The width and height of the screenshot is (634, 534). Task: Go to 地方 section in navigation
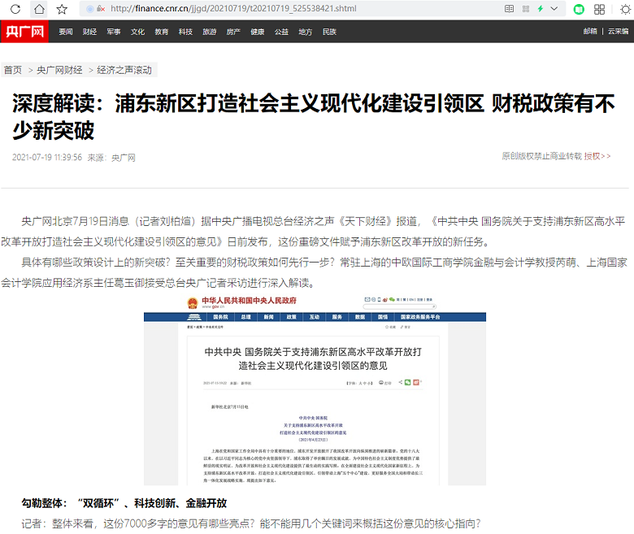click(305, 32)
